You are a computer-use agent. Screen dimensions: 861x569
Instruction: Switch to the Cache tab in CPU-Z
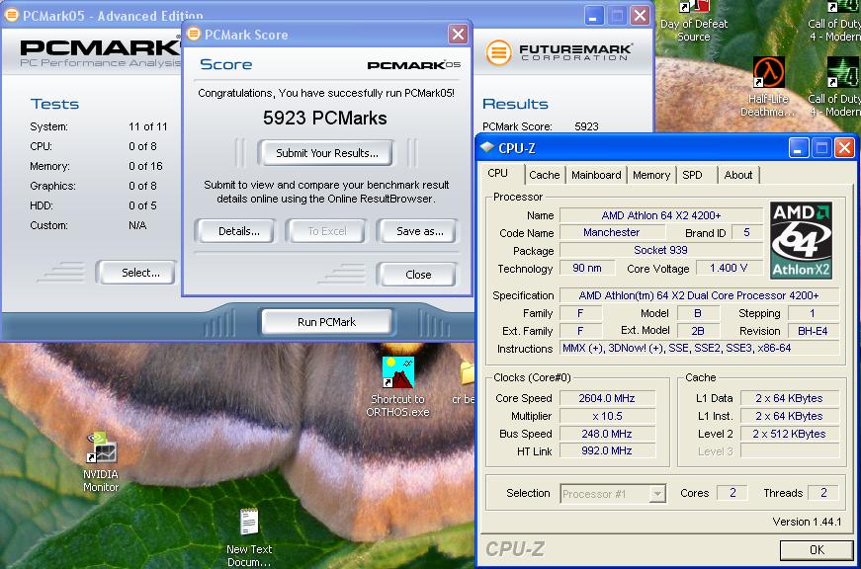[x=544, y=175]
